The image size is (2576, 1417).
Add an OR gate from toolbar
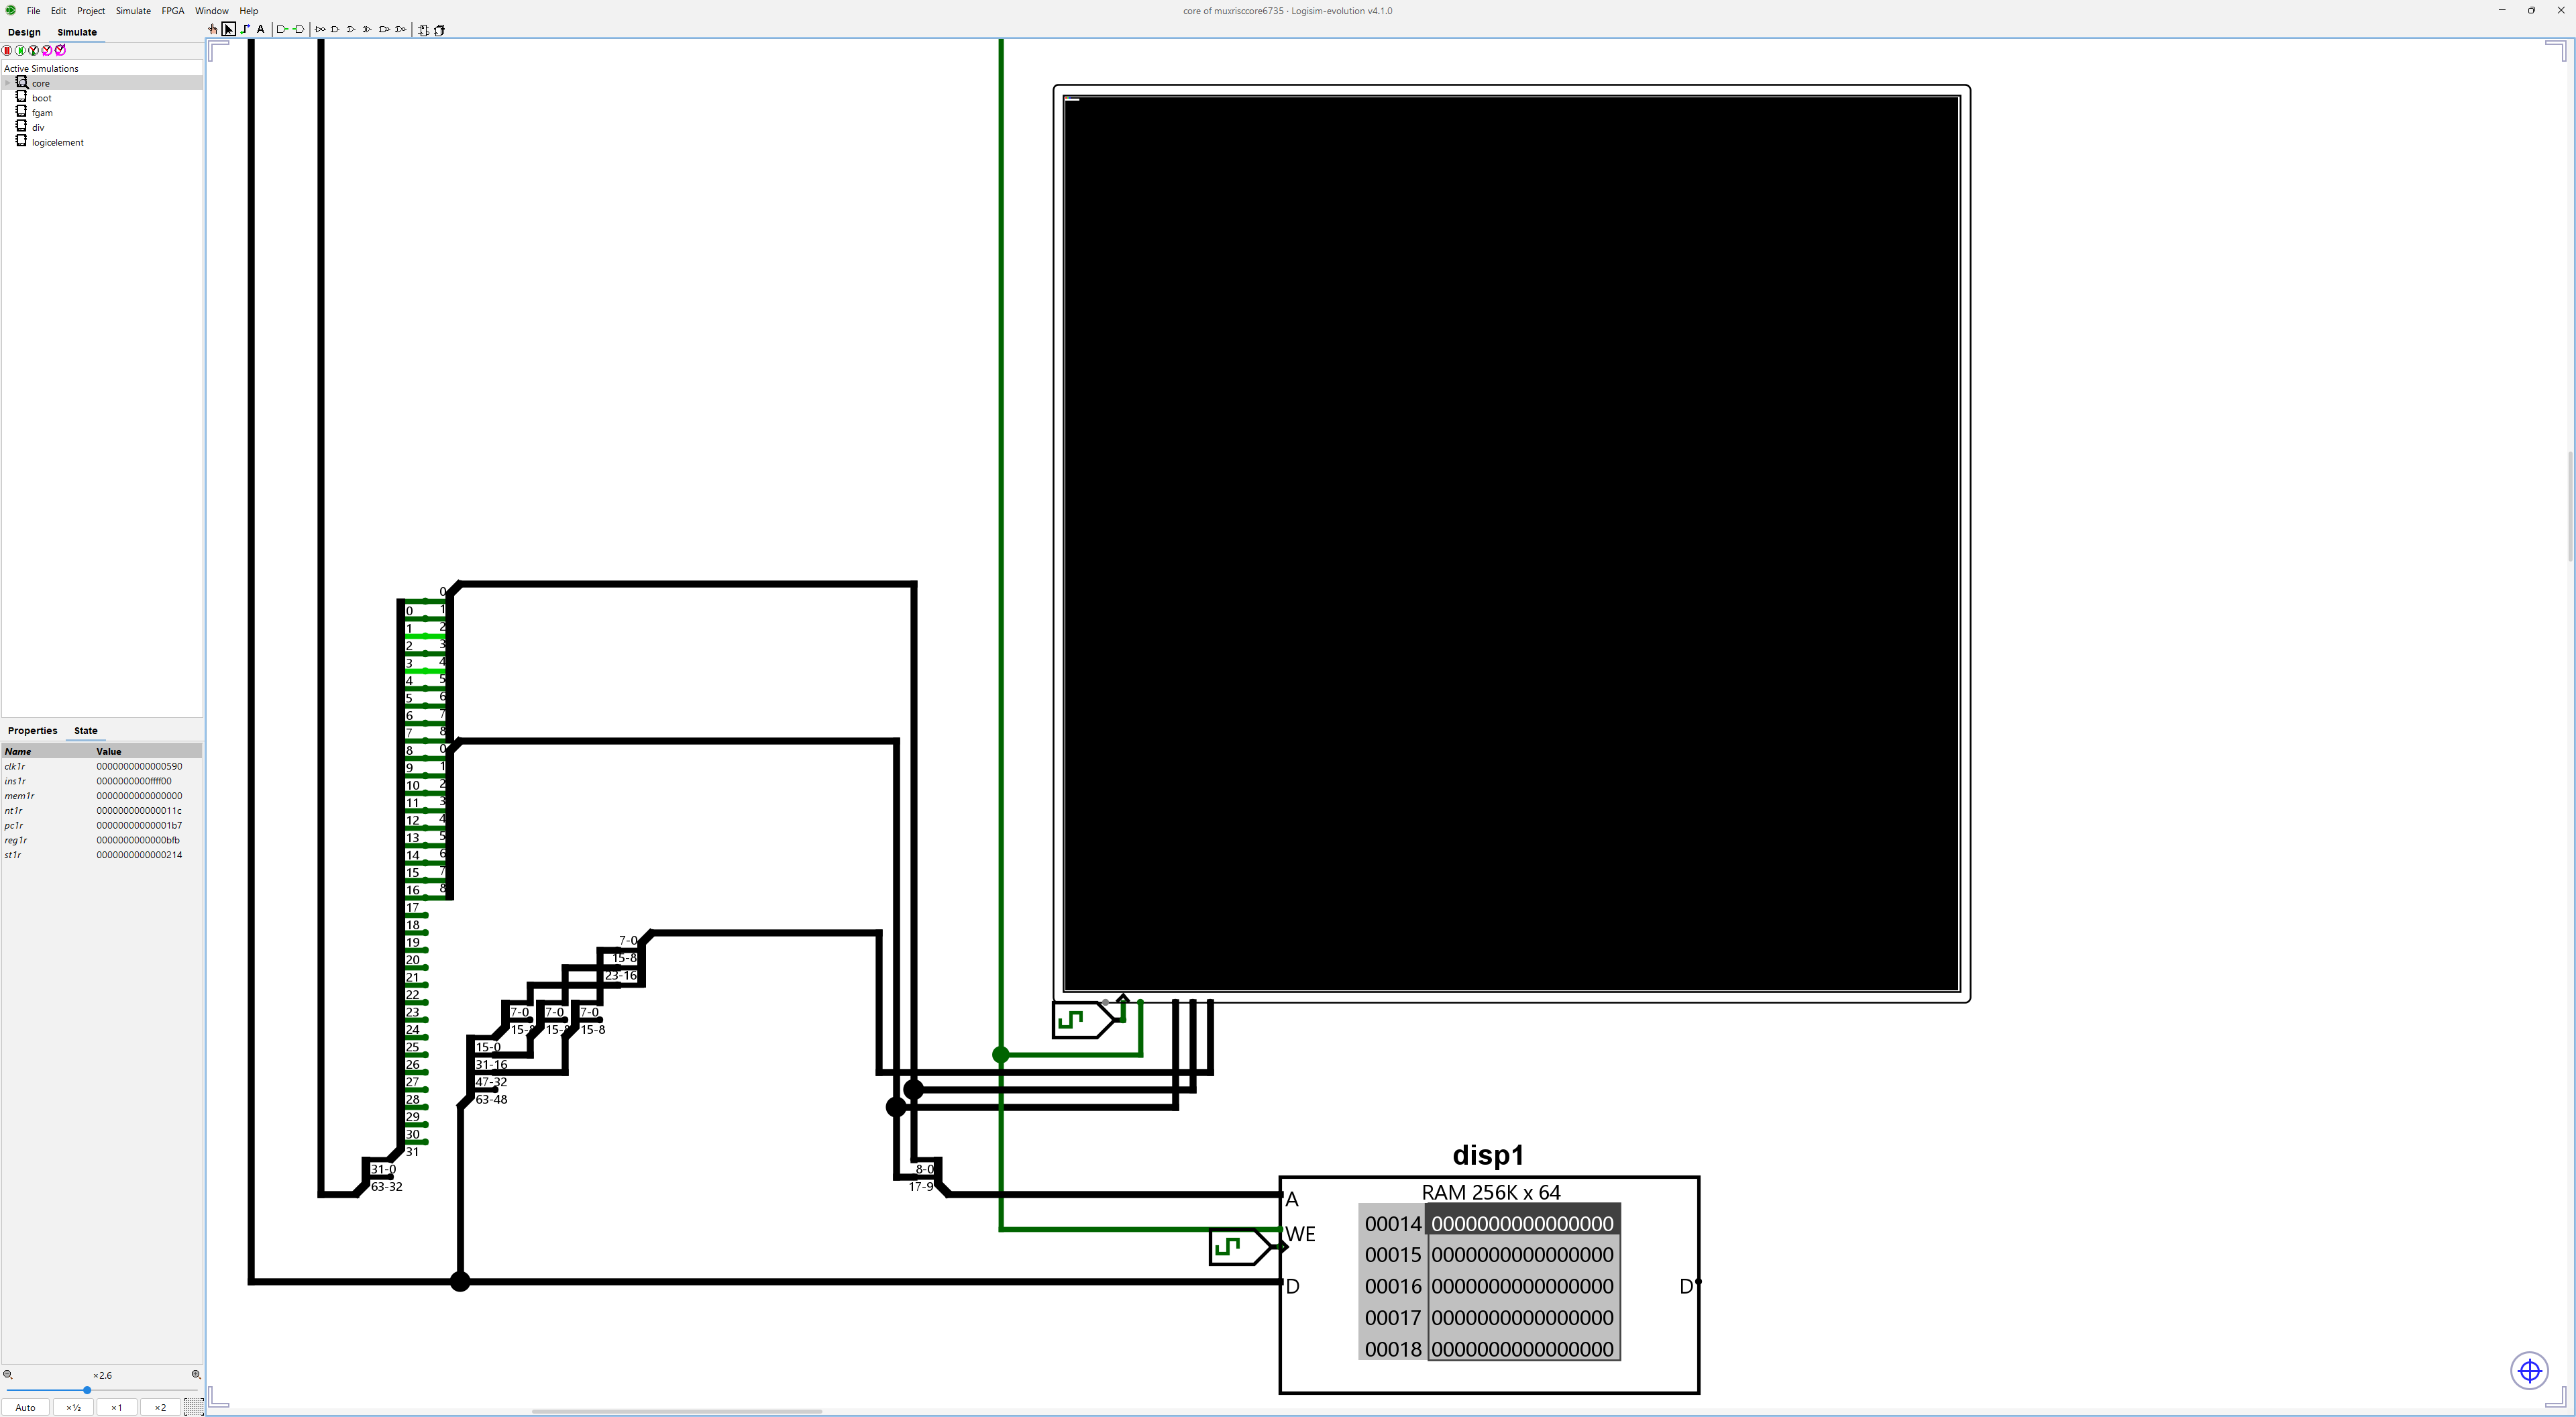pyautogui.click(x=351, y=30)
